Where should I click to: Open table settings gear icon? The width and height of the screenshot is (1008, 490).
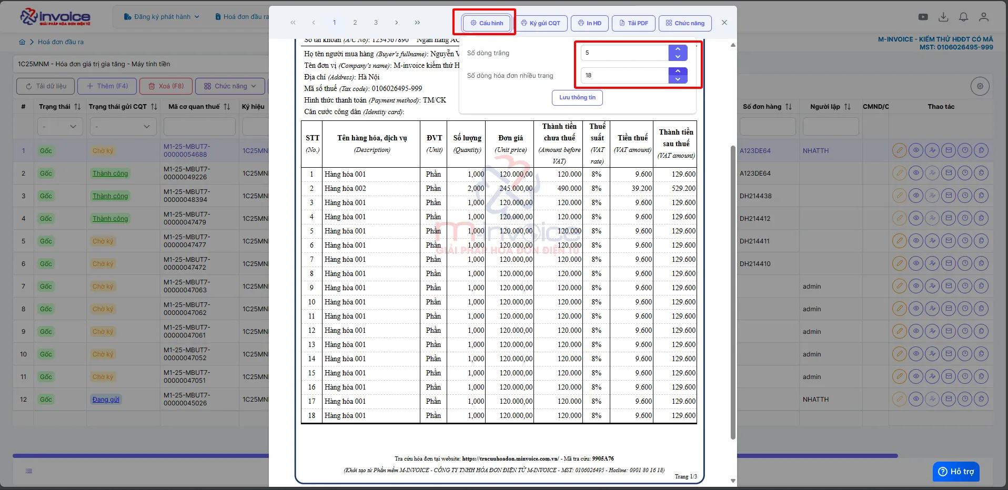coord(980,86)
